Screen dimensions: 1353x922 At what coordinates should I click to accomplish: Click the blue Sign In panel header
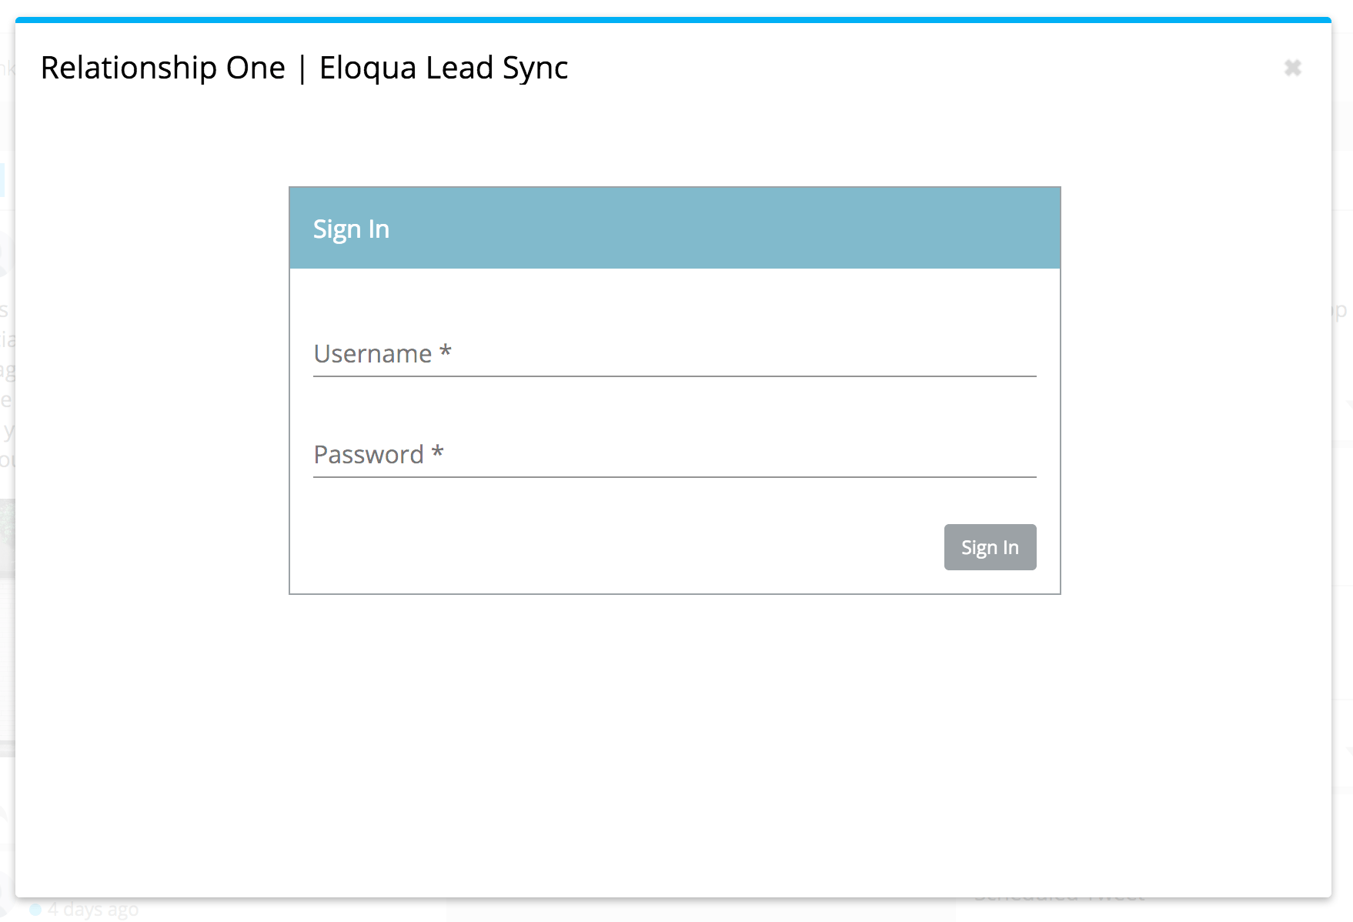point(674,229)
